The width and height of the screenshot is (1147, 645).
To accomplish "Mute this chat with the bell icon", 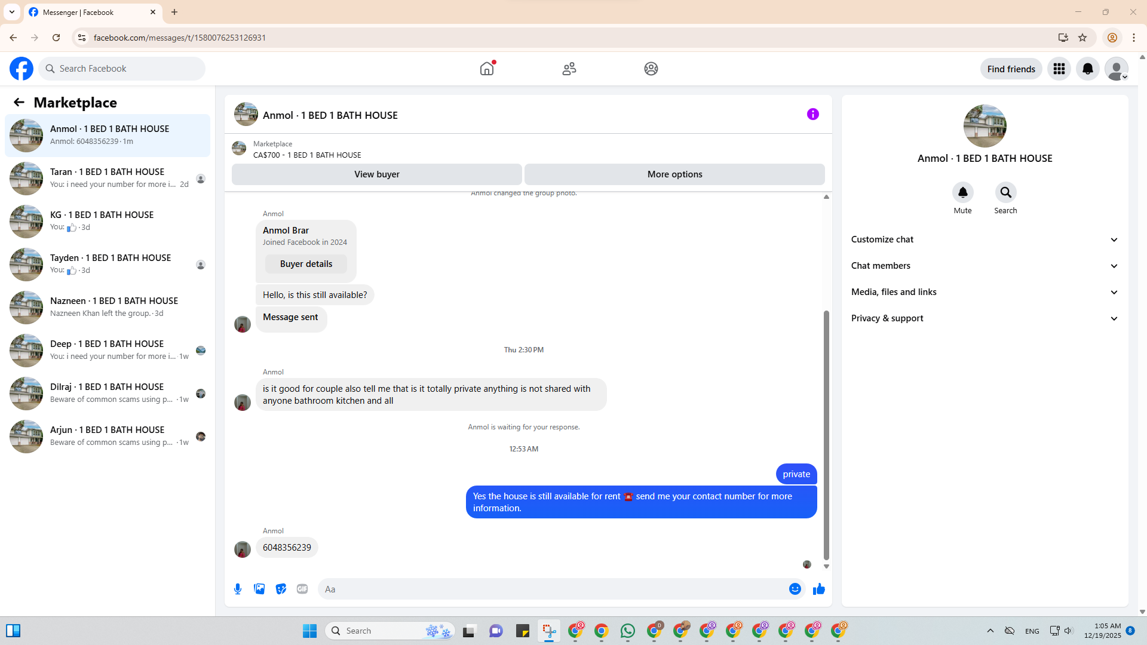I will (x=962, y=192).
